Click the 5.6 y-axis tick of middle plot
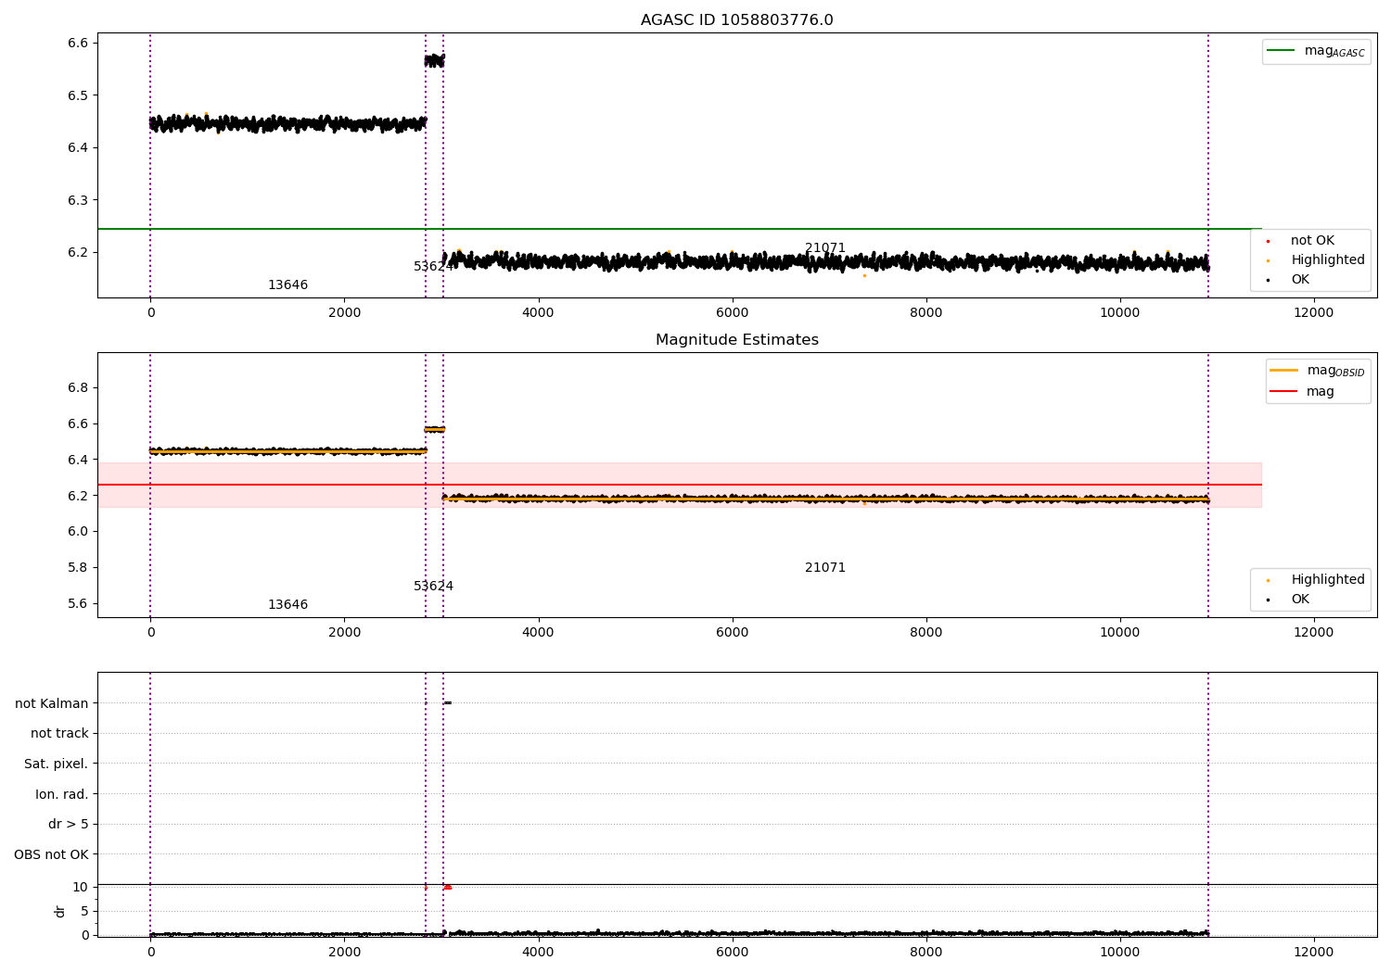 [x=78, y=604]
